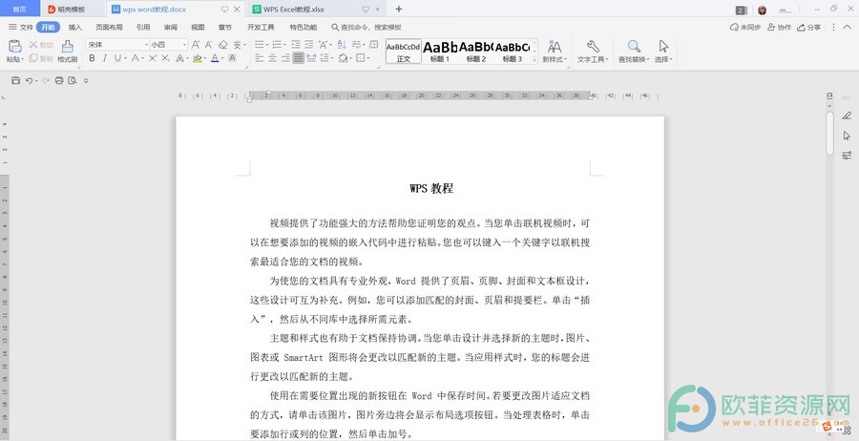Open the settings sliders icon in right sidebar
Screen dimensions: 859x441
pos(847,155)
